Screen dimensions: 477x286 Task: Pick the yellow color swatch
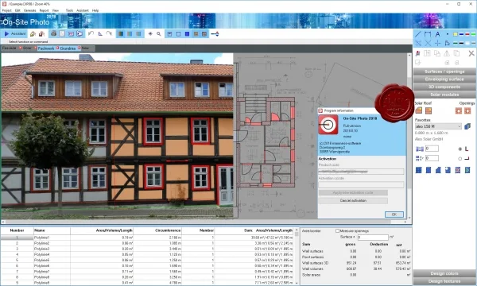(456, 34)
